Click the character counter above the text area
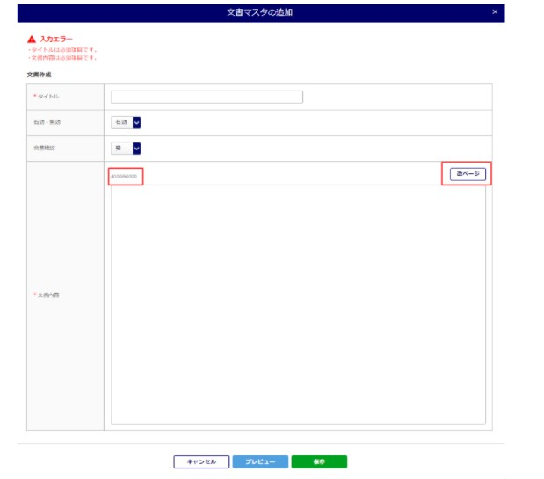Screen dimensions: 544x479 pos(125,177)
